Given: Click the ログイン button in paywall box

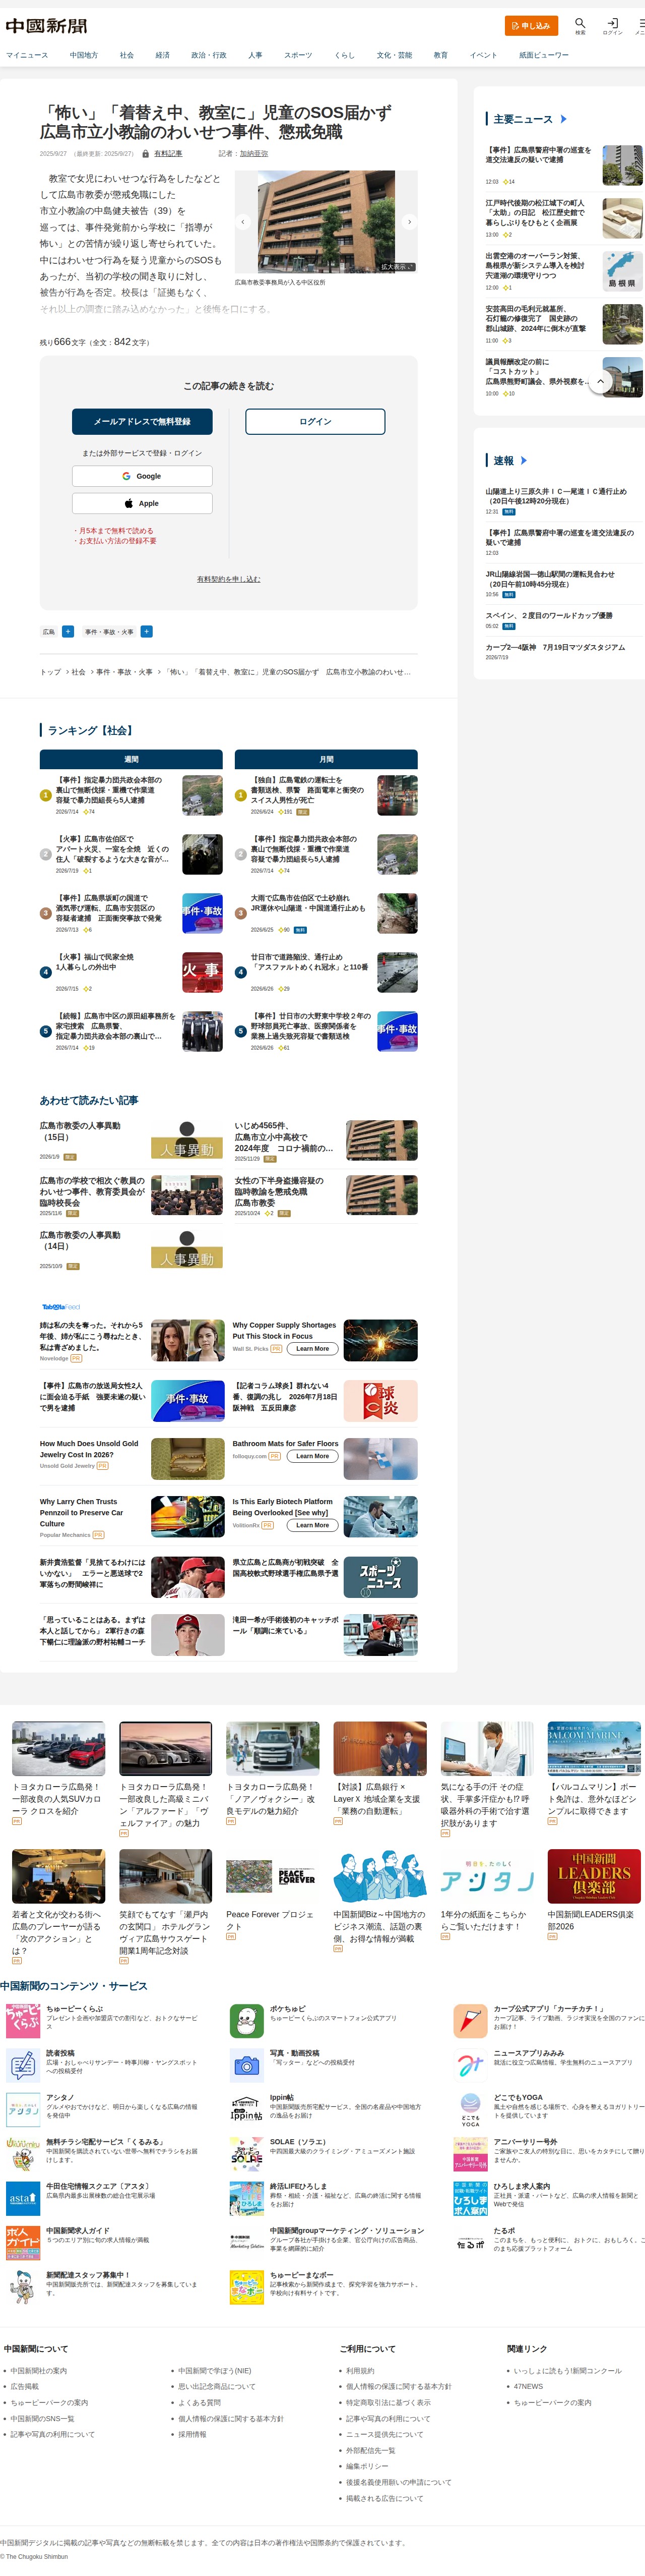Looking at the screenshot, I should 315,421.
